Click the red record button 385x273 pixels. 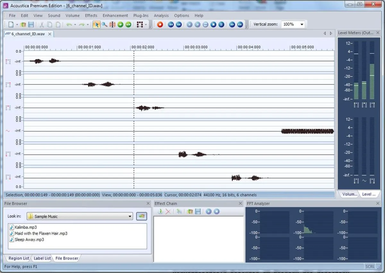(x=160, y=24)
